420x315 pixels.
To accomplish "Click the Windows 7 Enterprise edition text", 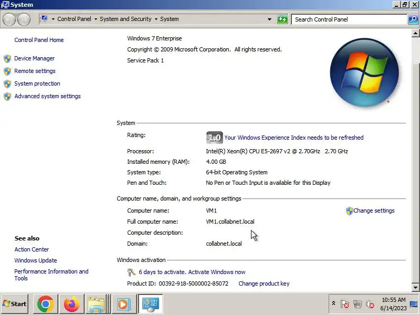I will click(x=154, y=38).
